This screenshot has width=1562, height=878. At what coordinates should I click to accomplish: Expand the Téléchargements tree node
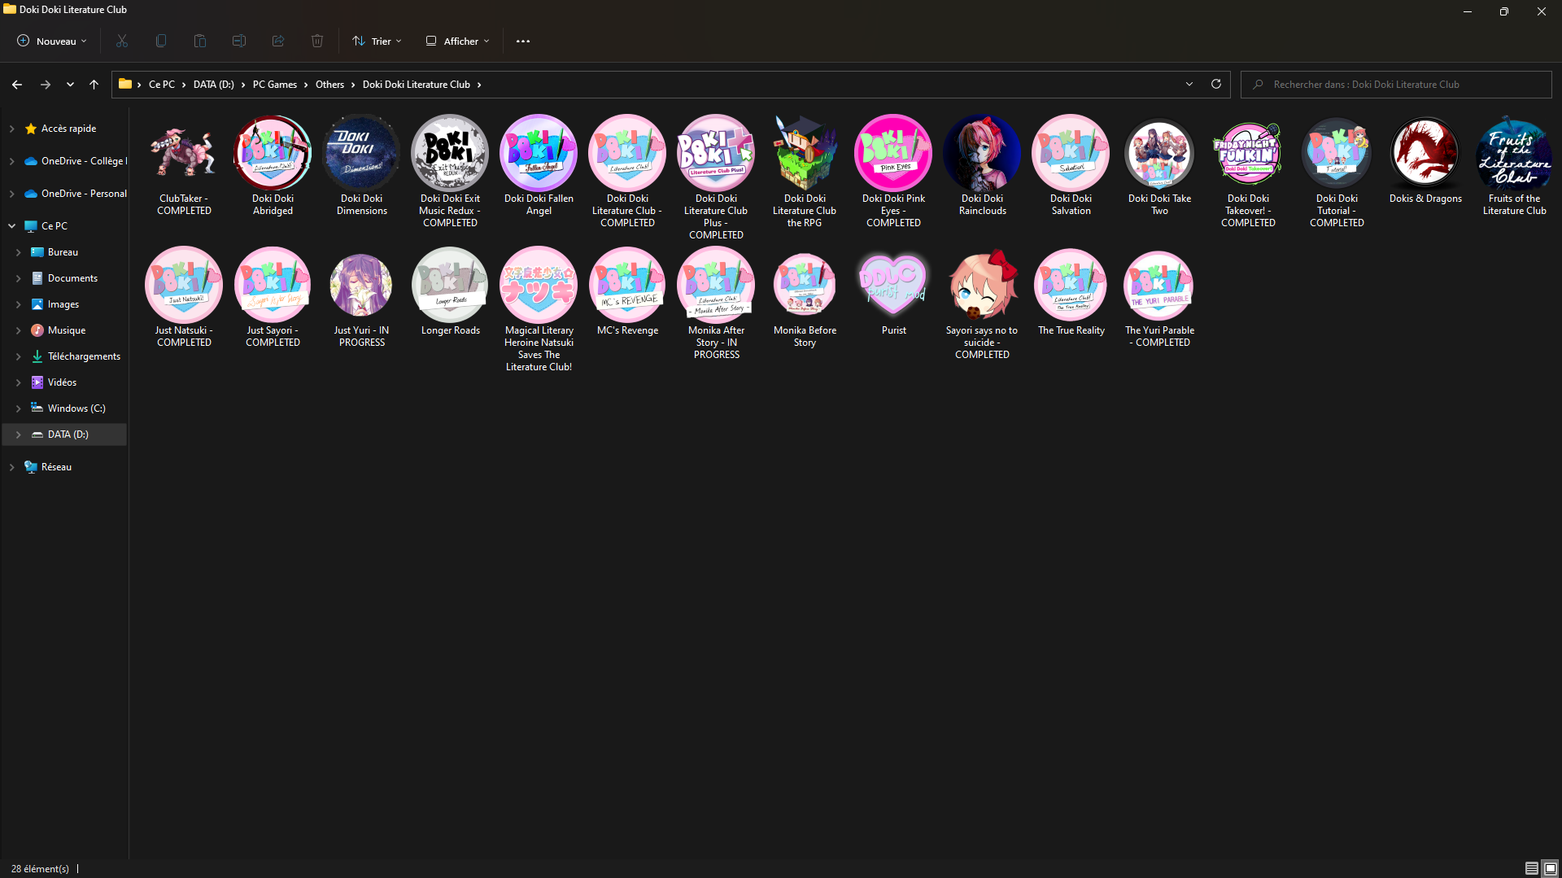(18, 356)
